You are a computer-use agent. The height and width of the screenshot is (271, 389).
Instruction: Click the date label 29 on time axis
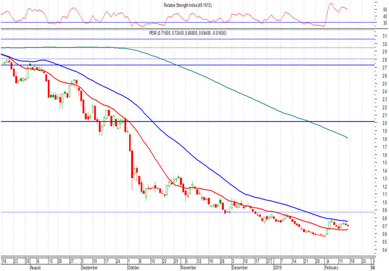pyautogui.click(x=176, y=261)
